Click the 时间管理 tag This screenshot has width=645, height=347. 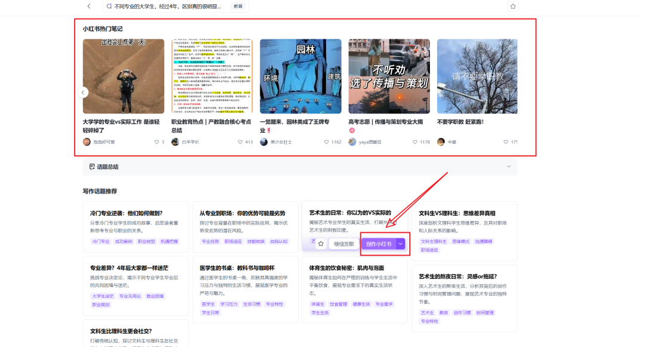[x=485, y=312]
